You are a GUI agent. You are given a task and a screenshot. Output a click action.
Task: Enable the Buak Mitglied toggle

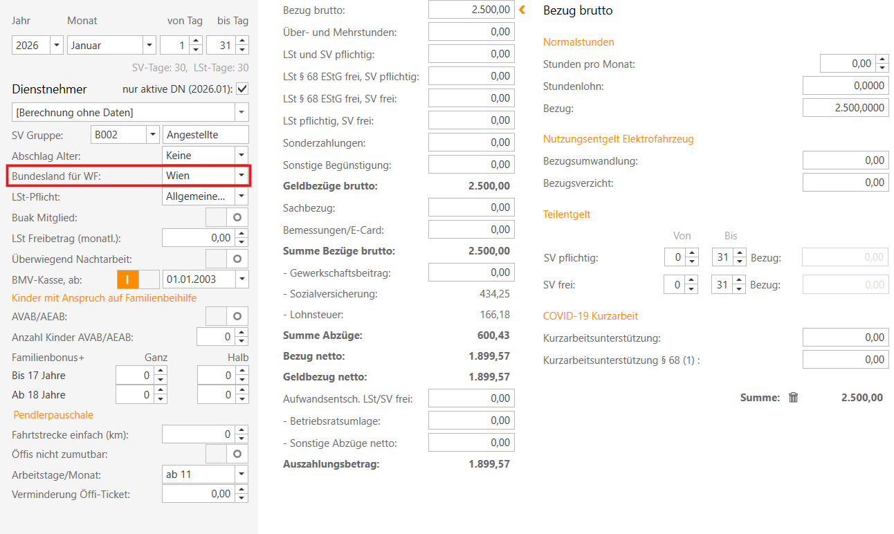click(x=228, y=217)
